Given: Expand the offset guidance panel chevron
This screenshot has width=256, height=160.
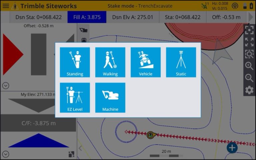Looking at the screenshot, I should click(x=6, y=86).
